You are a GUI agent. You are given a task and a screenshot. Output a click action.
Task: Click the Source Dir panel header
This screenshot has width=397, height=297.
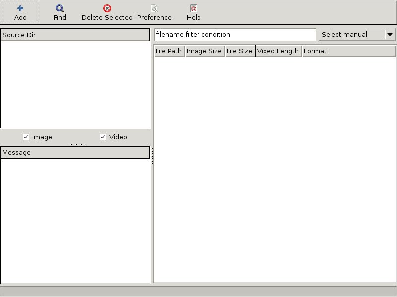[x=75, y=34]
